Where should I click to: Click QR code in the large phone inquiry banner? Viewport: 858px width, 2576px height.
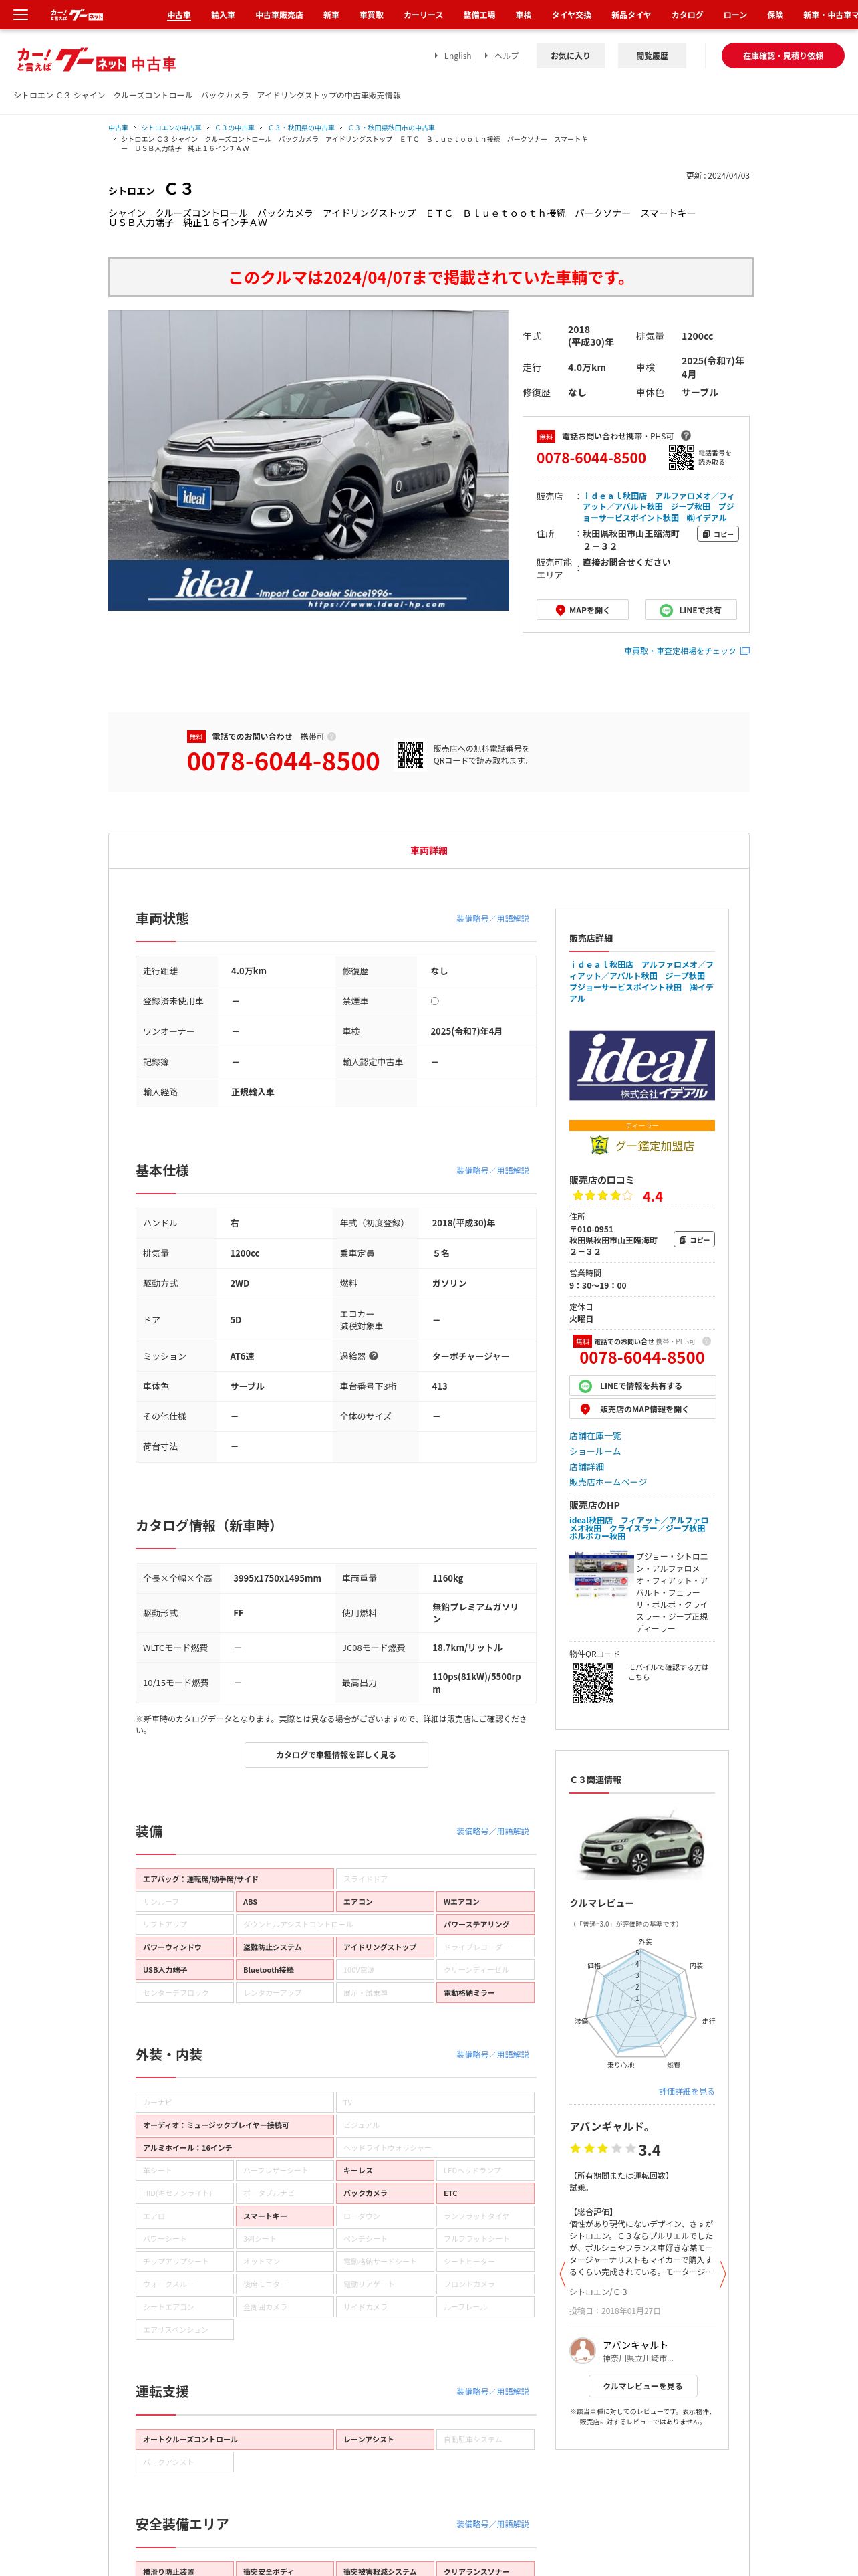tap(410, 755)
